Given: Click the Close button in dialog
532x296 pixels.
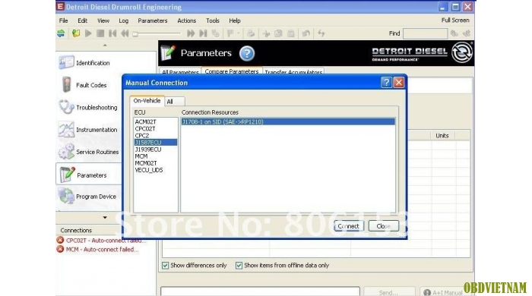Looking at the screenshot, I should tap(383, 226).
